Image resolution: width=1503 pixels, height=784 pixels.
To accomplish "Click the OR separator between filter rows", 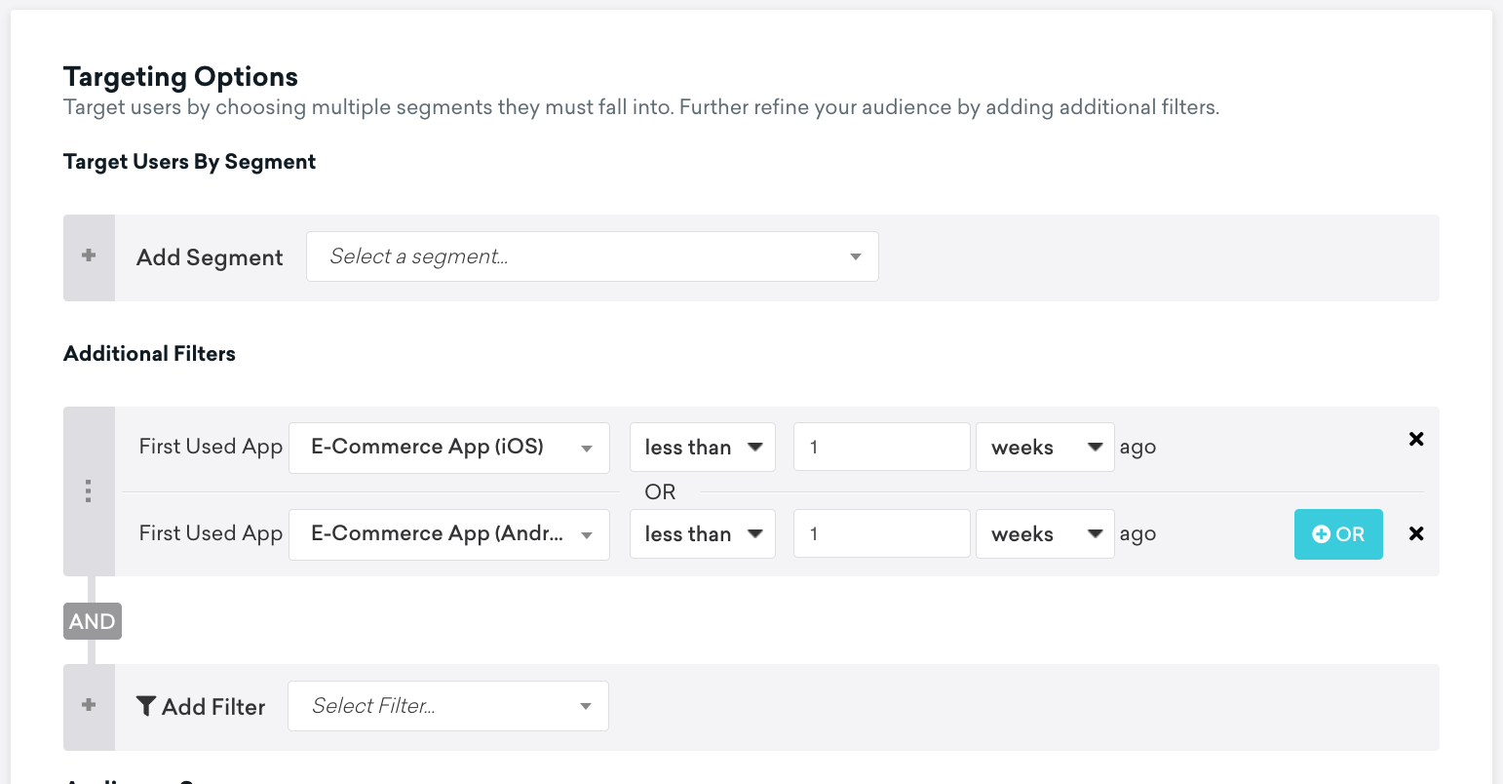I will [x=660, y=491].
